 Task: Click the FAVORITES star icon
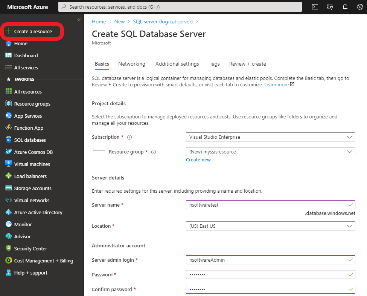pyautogui.click(x=9, y=79)
